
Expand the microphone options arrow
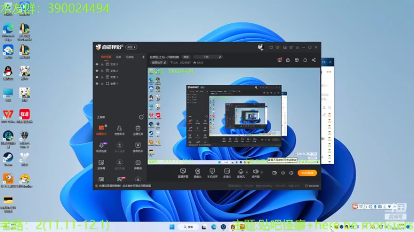[x=247, y=172]
